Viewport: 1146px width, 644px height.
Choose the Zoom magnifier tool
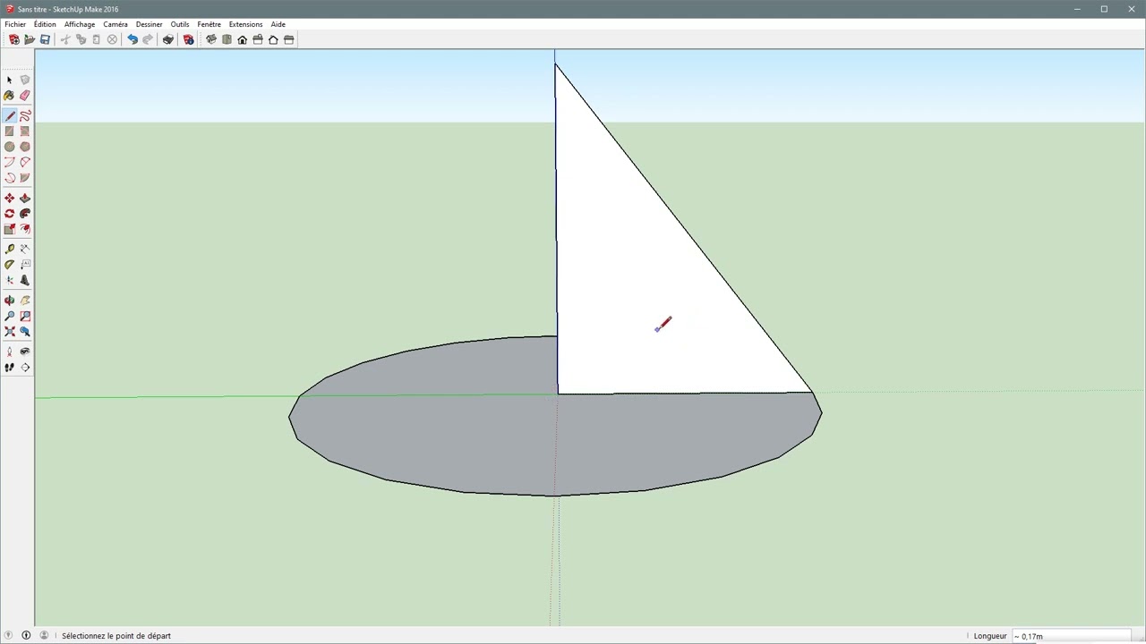[10, 316]
